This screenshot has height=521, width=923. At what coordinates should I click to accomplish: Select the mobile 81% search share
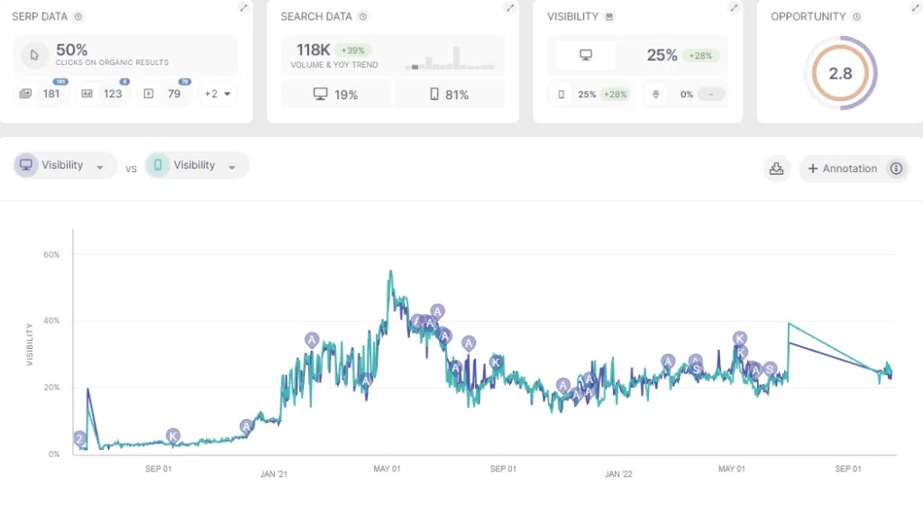pos(449,94)
